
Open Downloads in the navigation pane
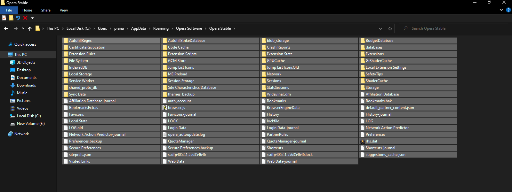(26, 85)
